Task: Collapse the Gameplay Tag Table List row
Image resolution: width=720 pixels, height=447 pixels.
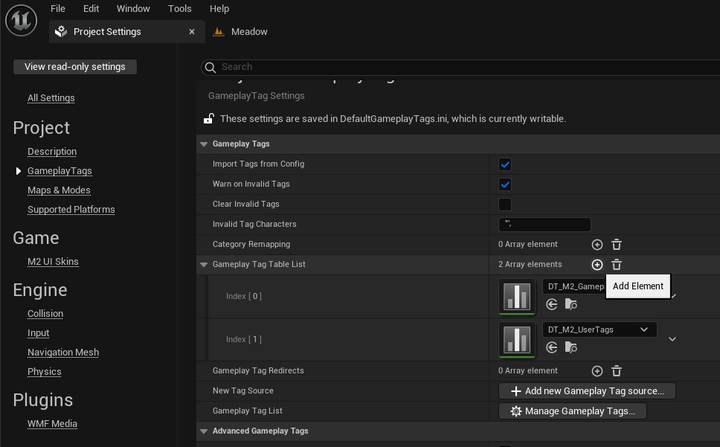Action: (x=204, y=265)
